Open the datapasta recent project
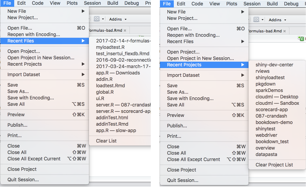Screen dimensions: 306x187 [x=266, y=154]
